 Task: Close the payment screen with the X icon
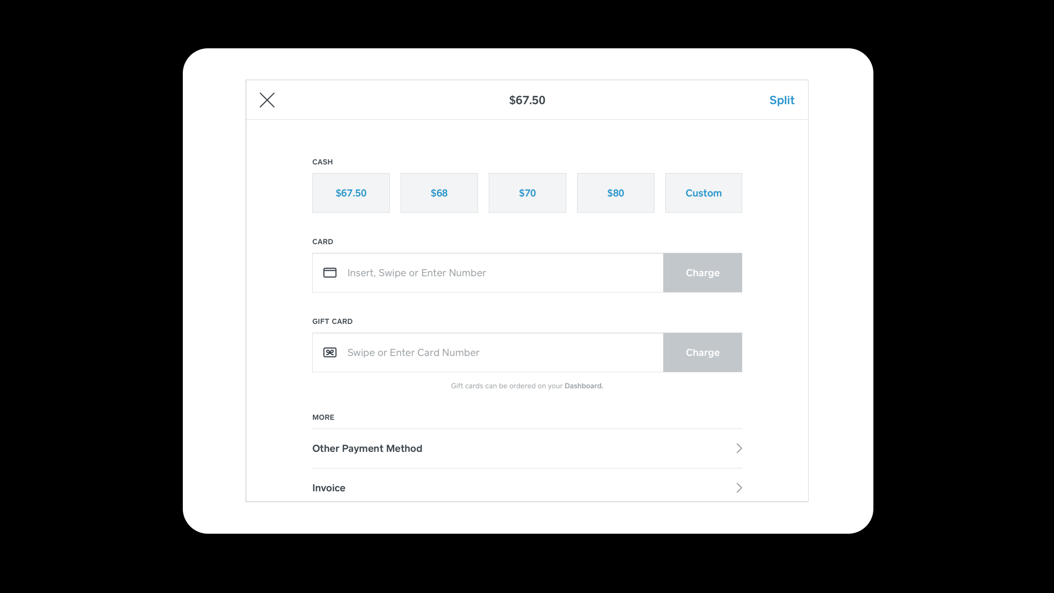[x=267, y=100]
